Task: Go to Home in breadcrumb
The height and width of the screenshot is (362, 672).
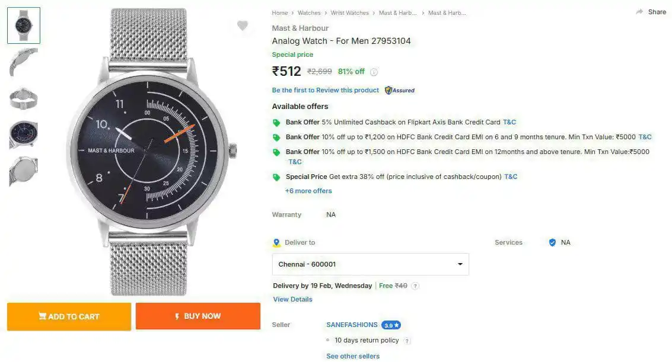Action: click(279, 12)
